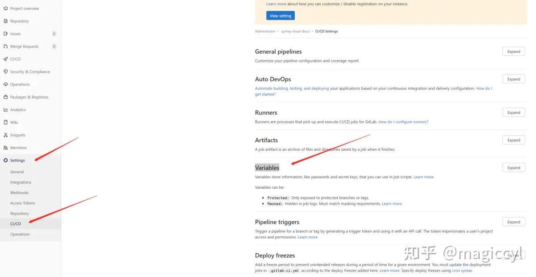Click the Wiki book icon
This screenshot has height=277, width=536.
coord(6,122)
